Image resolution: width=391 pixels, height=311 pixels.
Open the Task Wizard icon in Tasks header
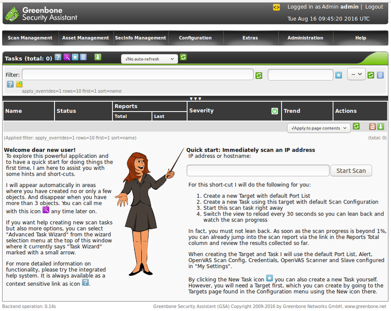coord(66,57)
